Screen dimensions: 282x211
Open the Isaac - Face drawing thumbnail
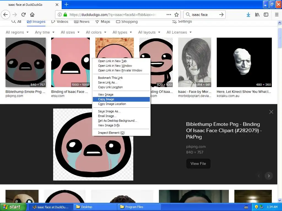tap(195, 62)
